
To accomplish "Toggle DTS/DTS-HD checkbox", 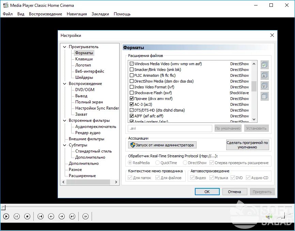I will click(132, 110).
